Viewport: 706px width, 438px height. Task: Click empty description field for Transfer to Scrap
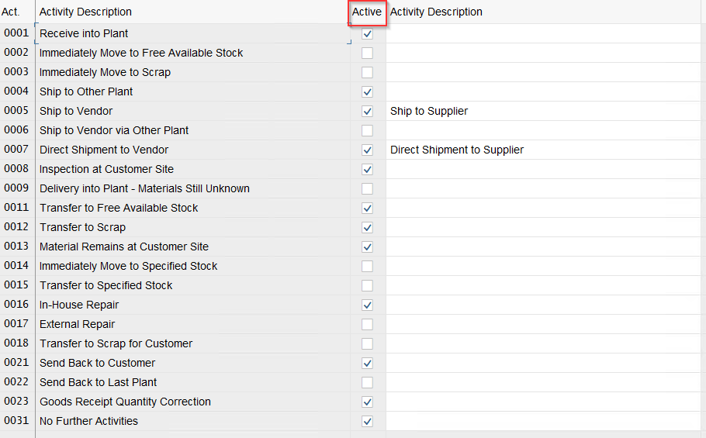coord(543,227)
